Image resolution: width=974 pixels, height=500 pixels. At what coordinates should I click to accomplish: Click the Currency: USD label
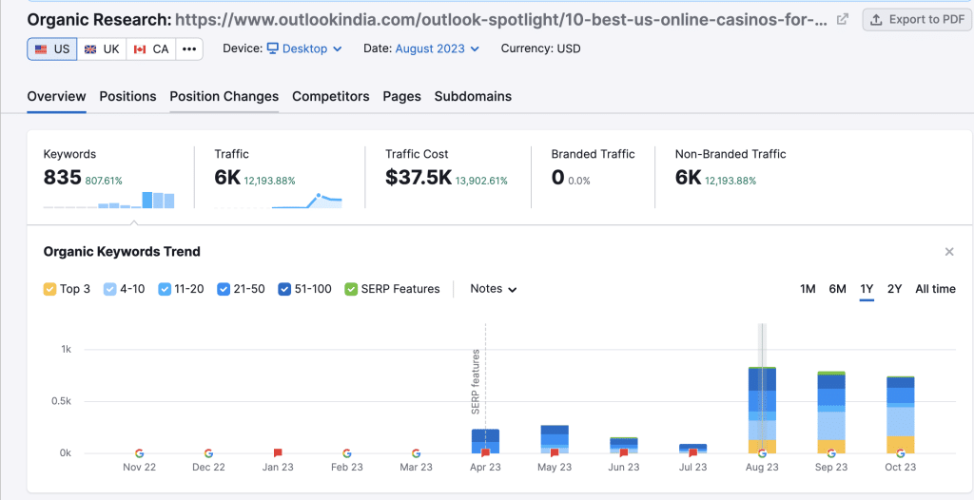coord(541,48)
